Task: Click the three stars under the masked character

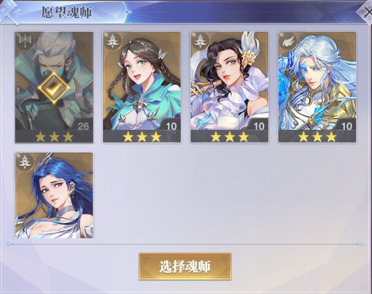Action: (x=54, y=137)
